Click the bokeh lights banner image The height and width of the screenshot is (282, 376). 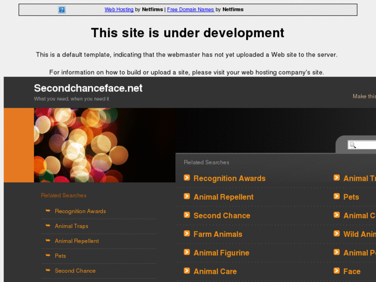tap(105, 145)
